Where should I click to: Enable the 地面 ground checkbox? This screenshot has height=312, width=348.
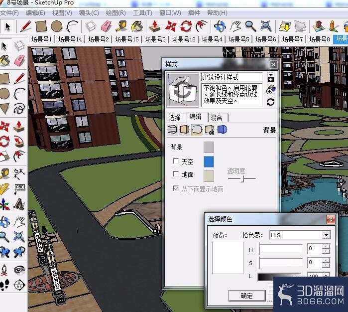pos(176,174)
